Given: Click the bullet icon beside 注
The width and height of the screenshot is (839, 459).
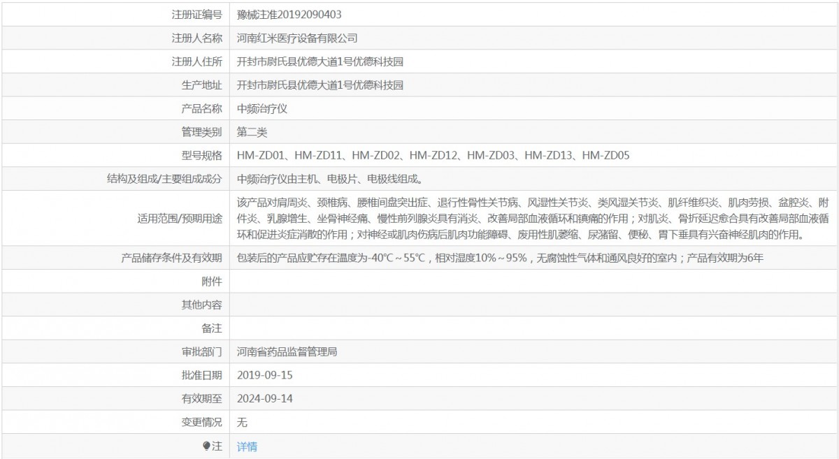Looking at the screenshot, I should (x=206, y=446).
